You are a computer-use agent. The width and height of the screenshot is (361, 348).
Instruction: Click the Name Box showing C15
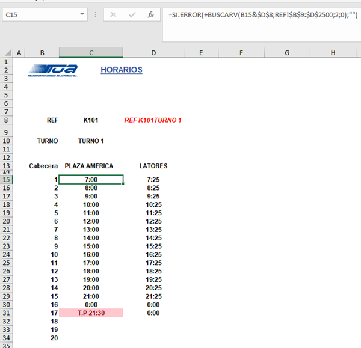(x=39, y=15)
